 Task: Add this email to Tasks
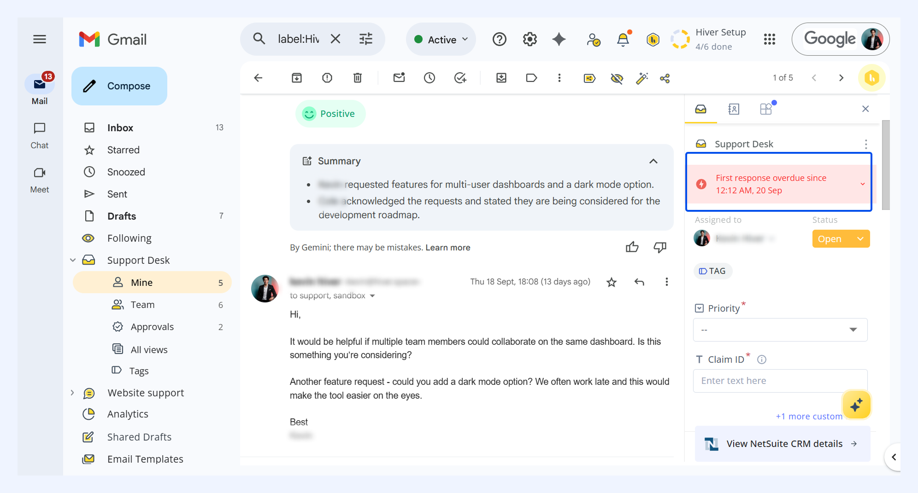[x=460, y=78]
